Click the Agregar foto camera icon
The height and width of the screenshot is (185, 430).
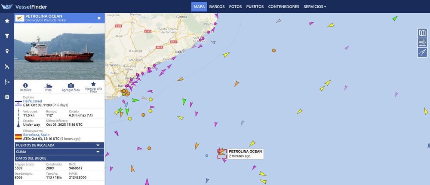pos(71,85)
